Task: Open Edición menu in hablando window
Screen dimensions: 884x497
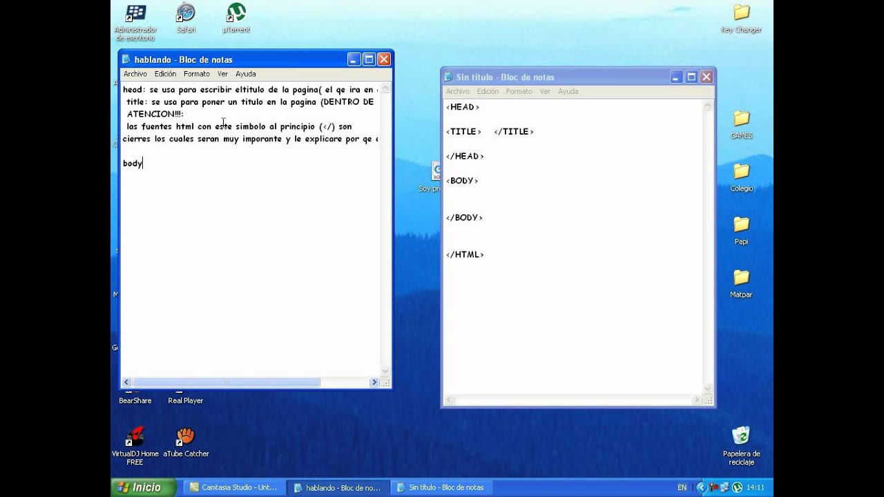Action: pos(165,74)
